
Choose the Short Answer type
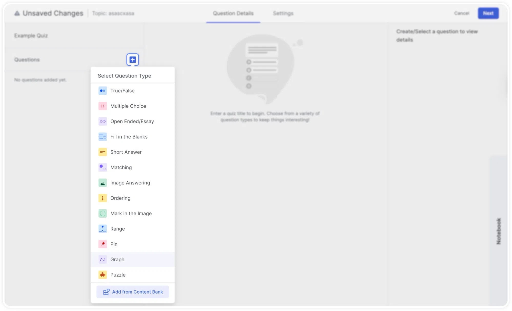point(133,152)
